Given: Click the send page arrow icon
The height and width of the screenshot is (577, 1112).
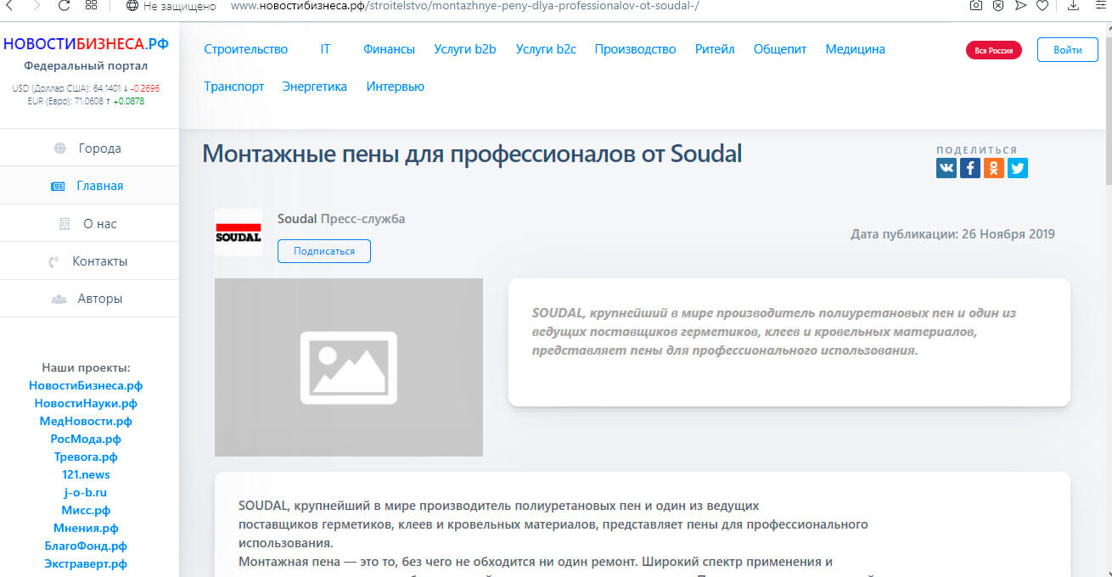Looking at the screenshot, I should (1021, 5).
